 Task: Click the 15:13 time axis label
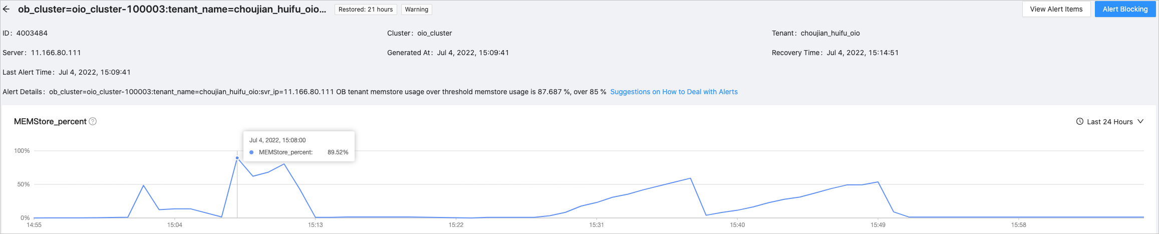coord(315,225)
